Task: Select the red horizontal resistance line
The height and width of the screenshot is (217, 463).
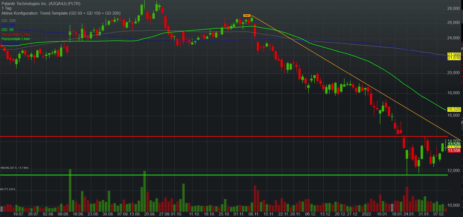Action: 224,137
